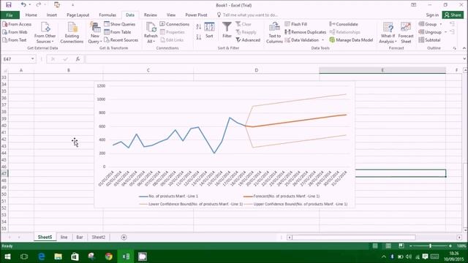Click the zoom slider handle

click(430, 245)
